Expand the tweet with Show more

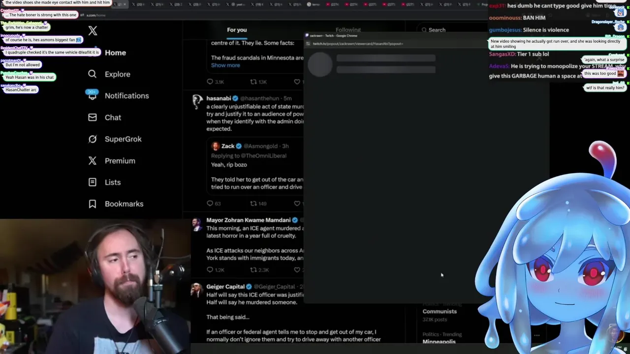pyautogui.click(x=225, y=65)
